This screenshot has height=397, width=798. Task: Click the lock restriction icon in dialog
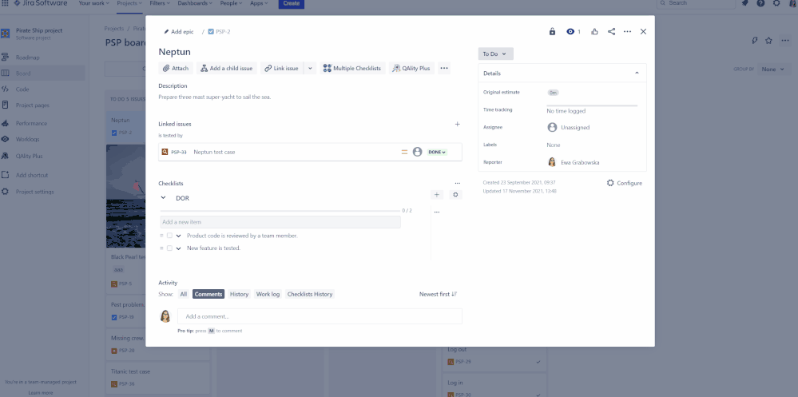[552, 32]
